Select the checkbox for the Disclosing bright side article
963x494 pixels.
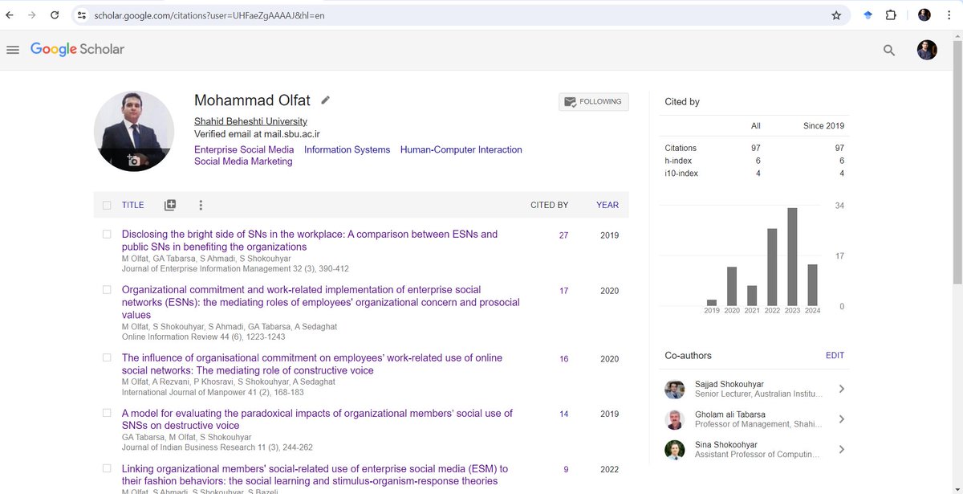(x=107, y=233)
